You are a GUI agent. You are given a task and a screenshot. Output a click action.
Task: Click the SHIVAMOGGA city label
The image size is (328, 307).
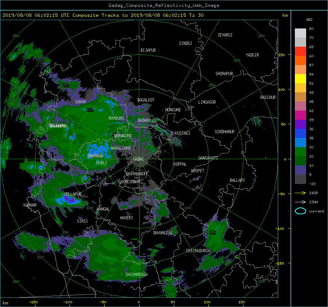tap(136, 274)
